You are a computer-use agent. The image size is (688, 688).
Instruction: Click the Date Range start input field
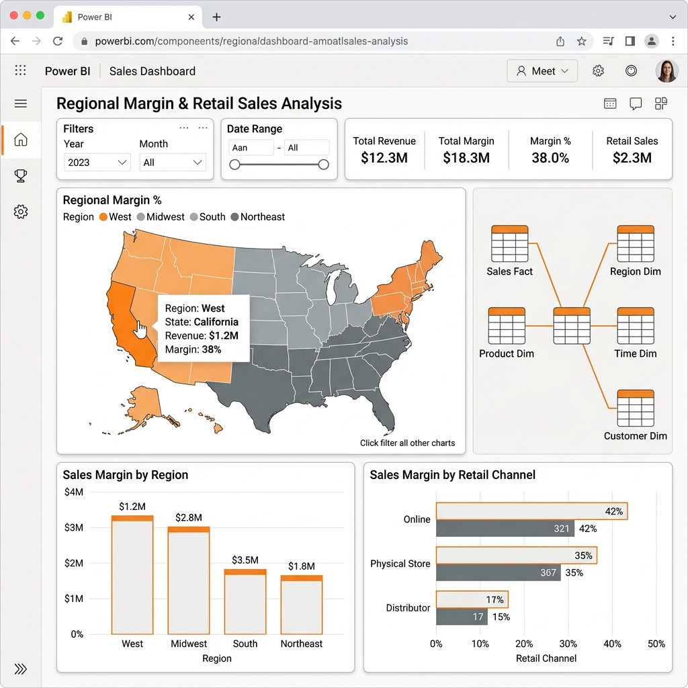pyautogui.click(x=251, y=147)
